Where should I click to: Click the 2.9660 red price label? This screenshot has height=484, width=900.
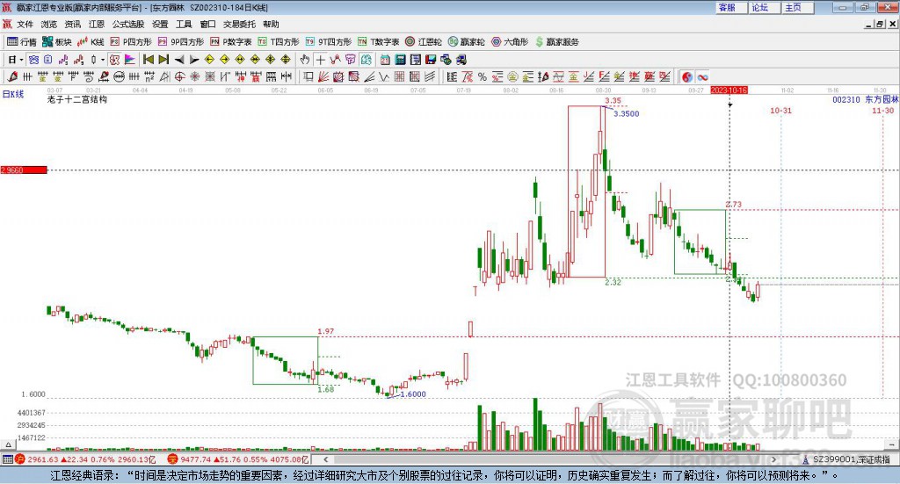[x=24, y=170]
